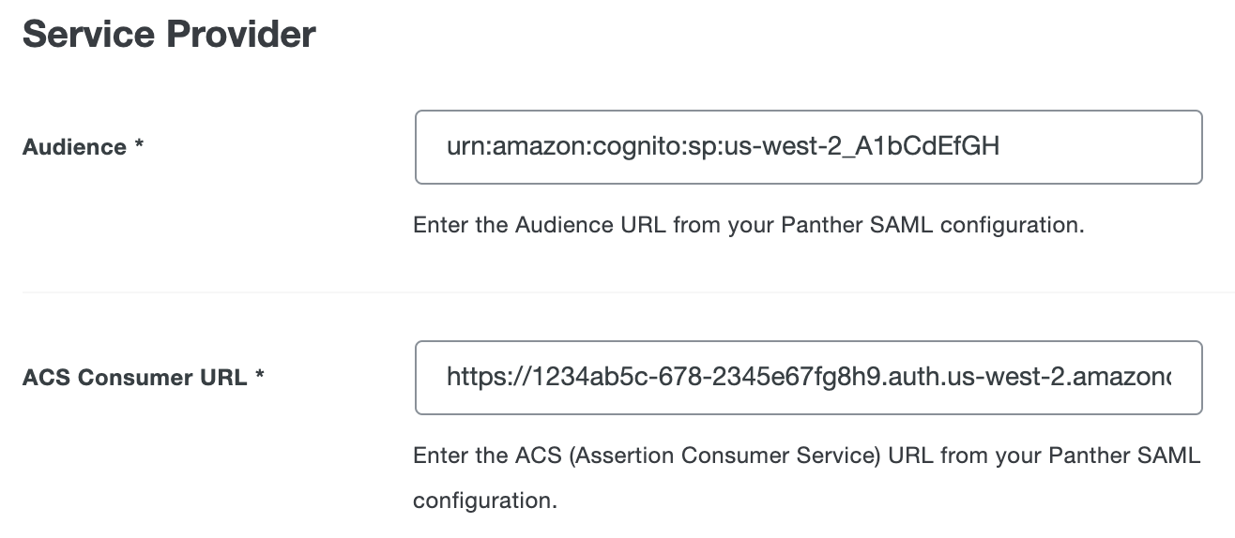The width and height of the screenshot is (1235, 538).
Task: Click the required asterisk beside Audience
Action: (139, 145)
